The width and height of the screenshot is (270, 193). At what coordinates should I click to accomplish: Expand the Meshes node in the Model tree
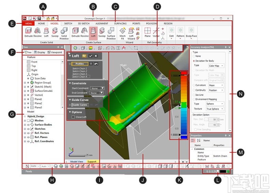pos(25,121)
